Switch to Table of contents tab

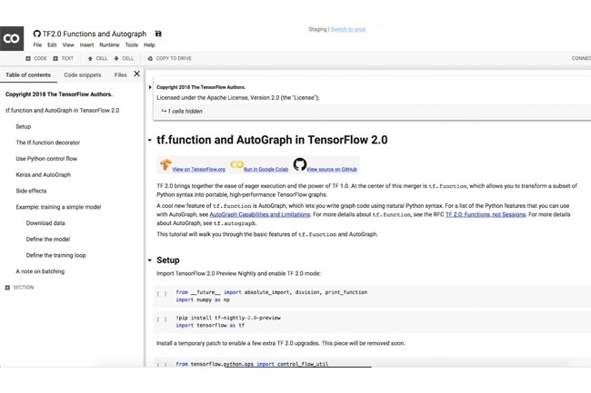click(x=28, y=74)
